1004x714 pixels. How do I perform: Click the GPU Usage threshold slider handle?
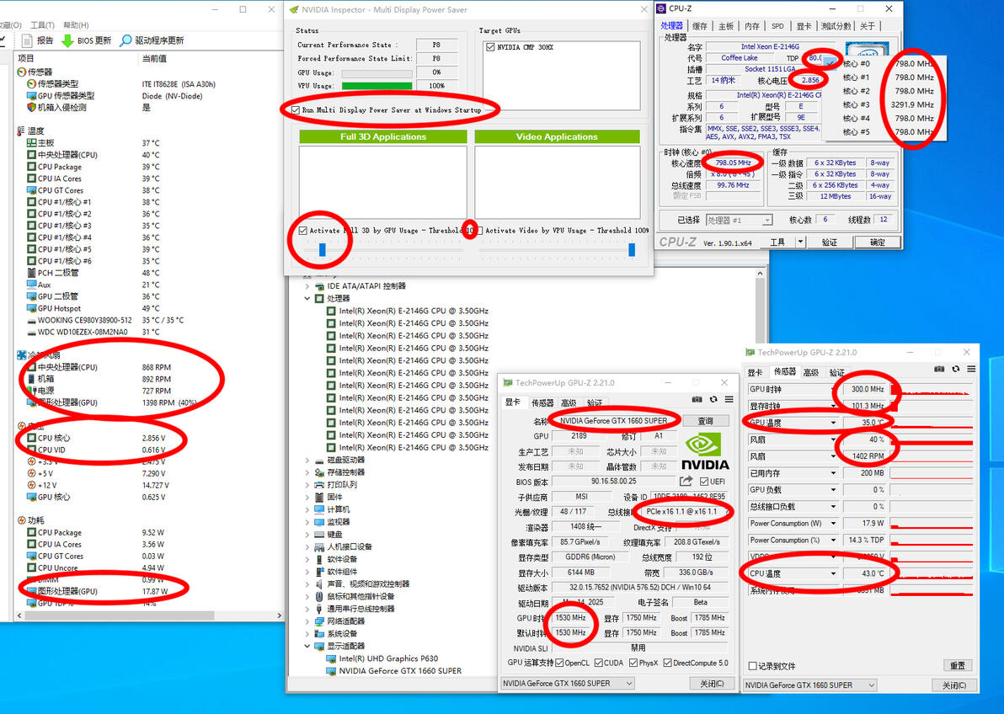[322, 249]
